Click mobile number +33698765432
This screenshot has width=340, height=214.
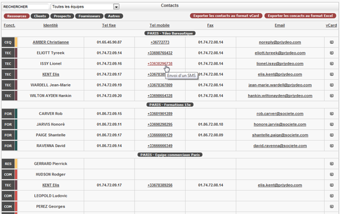click(160, 53)
